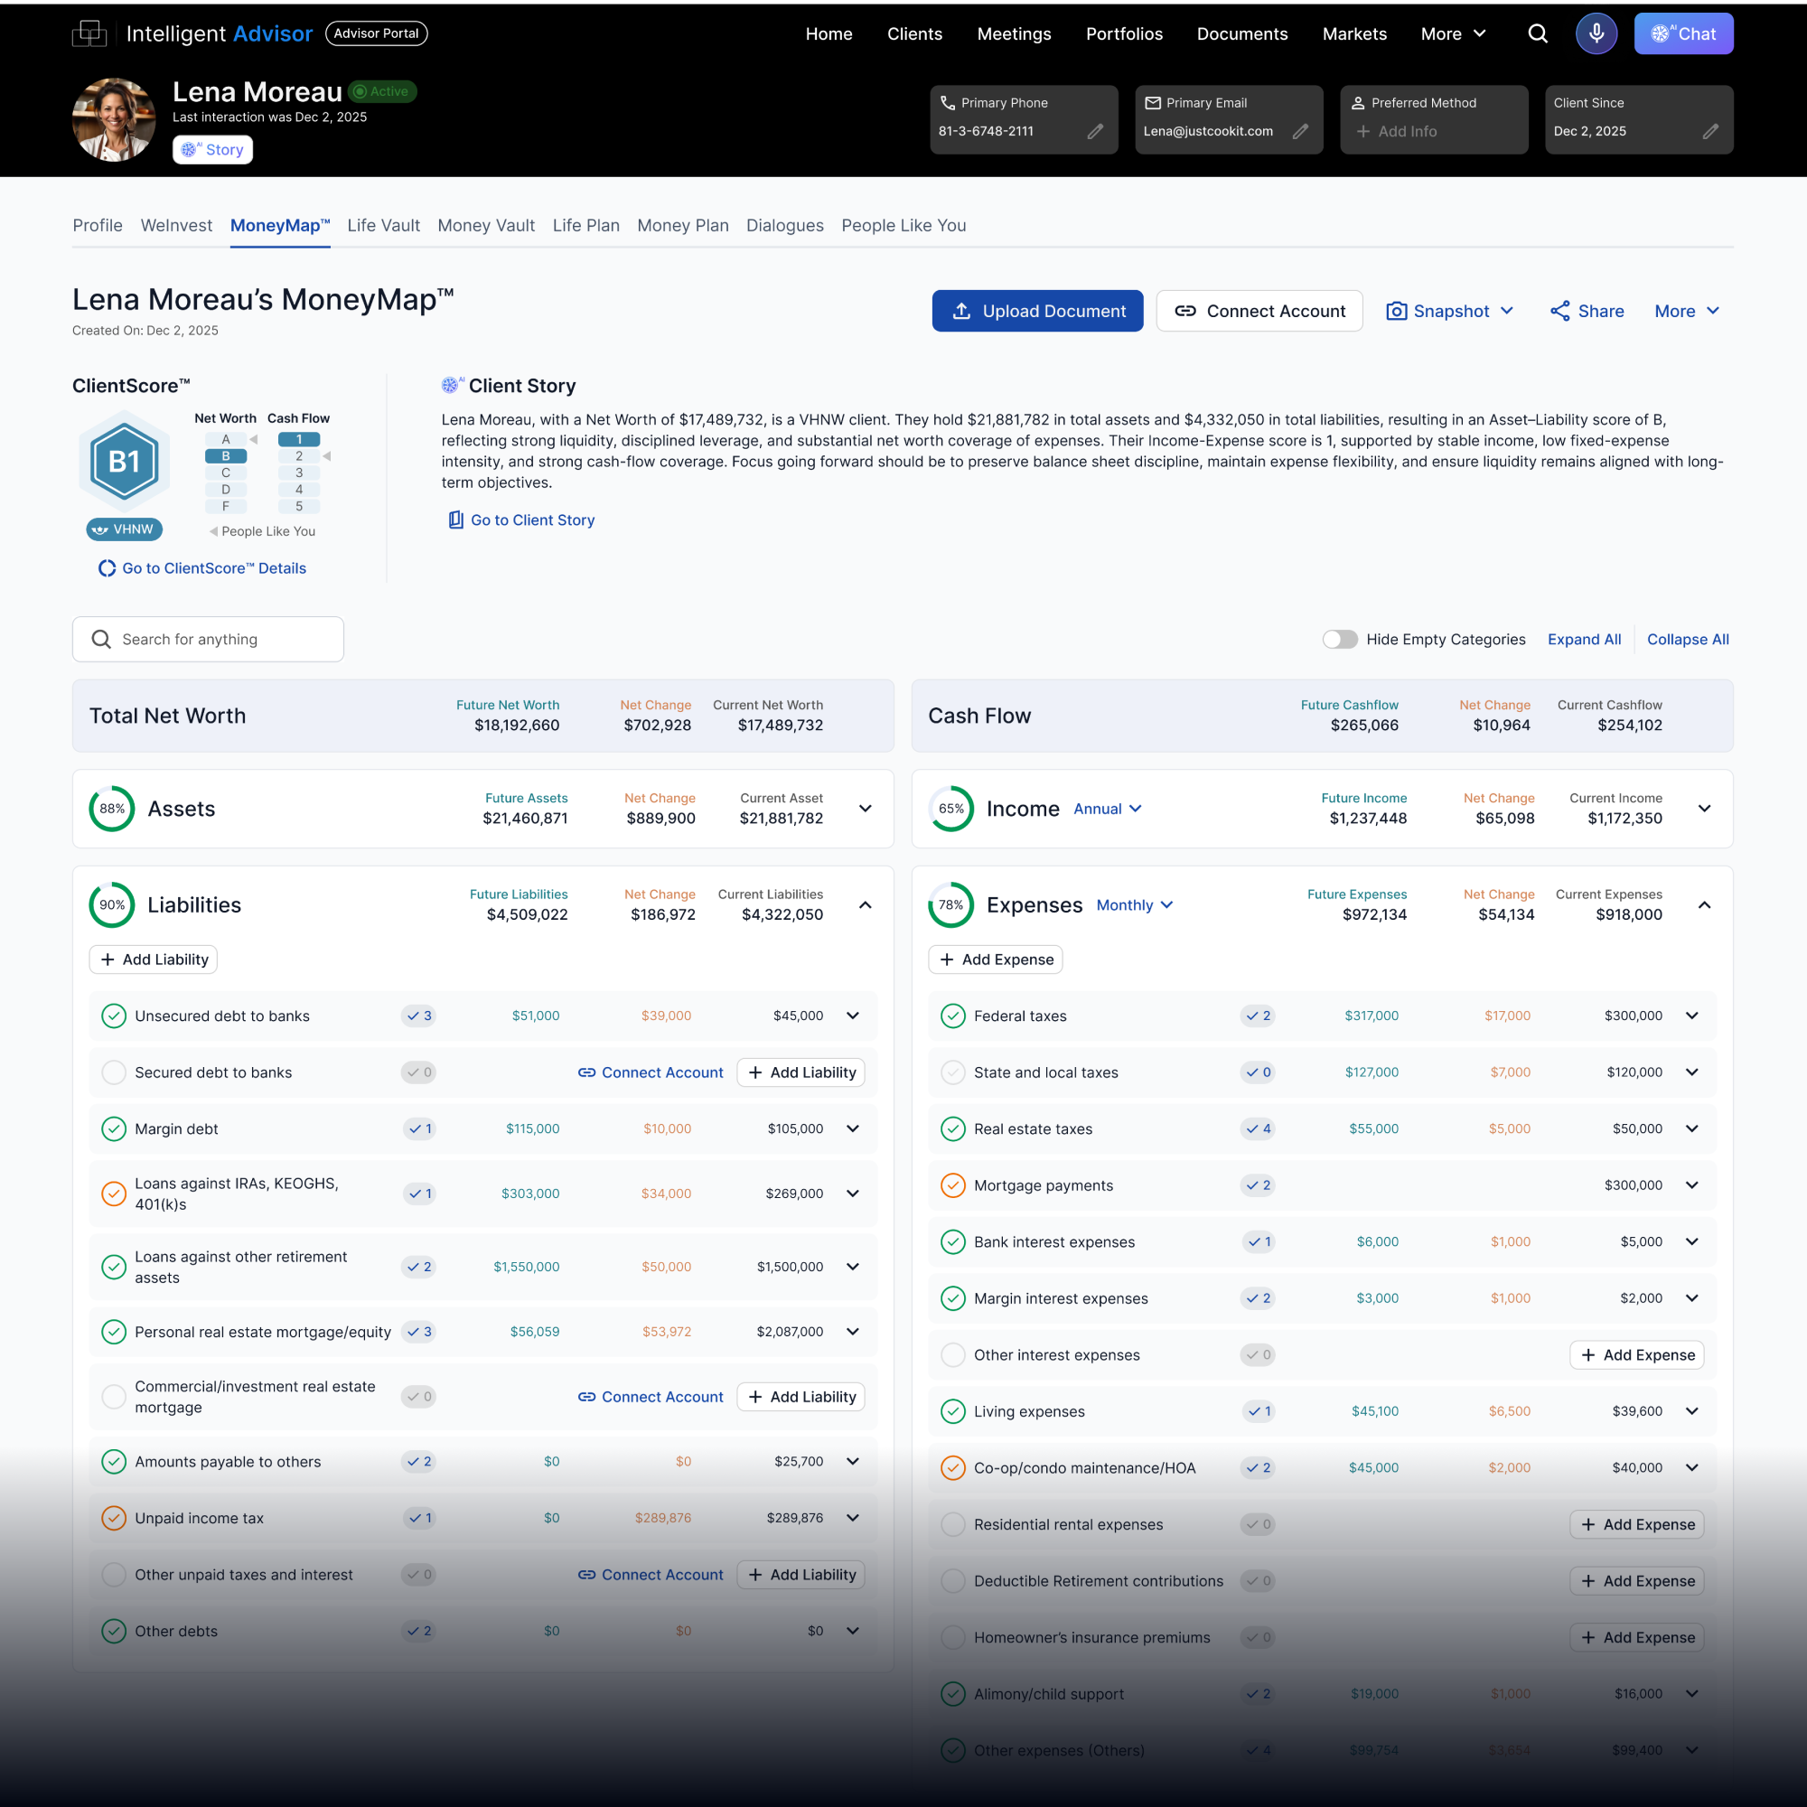Viewport: 1807px width, 1807px height.
Task: Open the Portfolios menu item
Action: [x=1124, y=33]
